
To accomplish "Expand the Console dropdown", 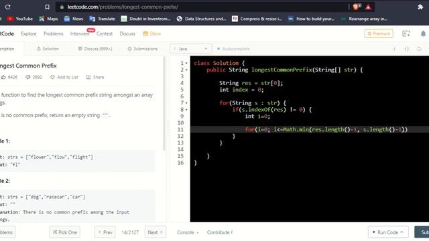I will click(x=188, y=232).
